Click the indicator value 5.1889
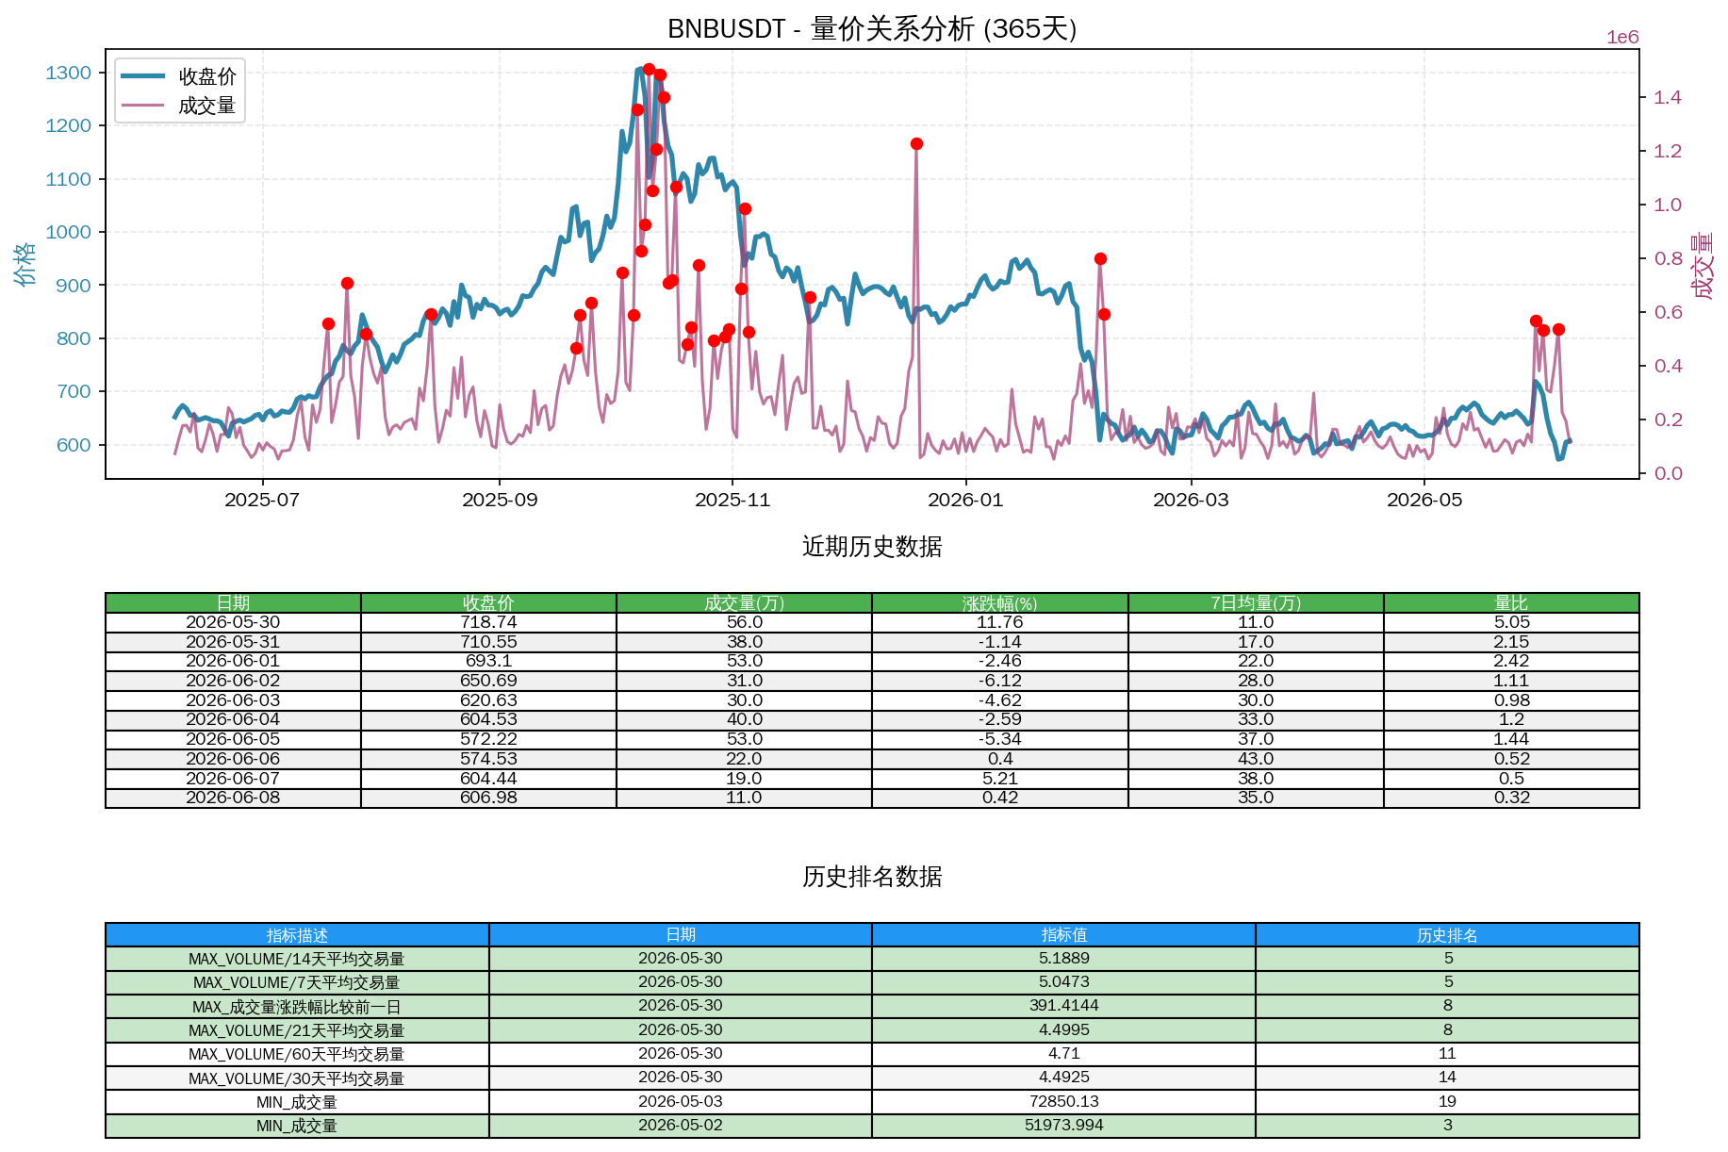 (1064, 959)
